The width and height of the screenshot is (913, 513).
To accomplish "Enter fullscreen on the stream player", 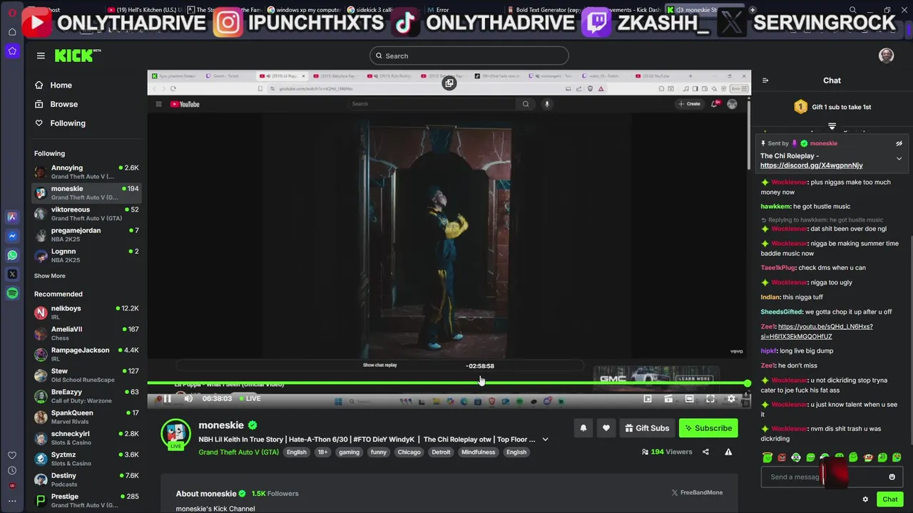I will pos(710,399).
